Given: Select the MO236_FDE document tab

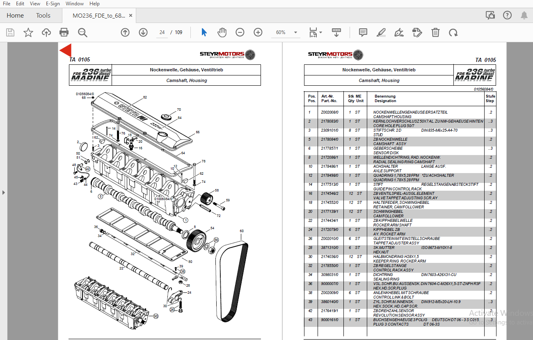Looking at the screenshot, I should [98, 16].
